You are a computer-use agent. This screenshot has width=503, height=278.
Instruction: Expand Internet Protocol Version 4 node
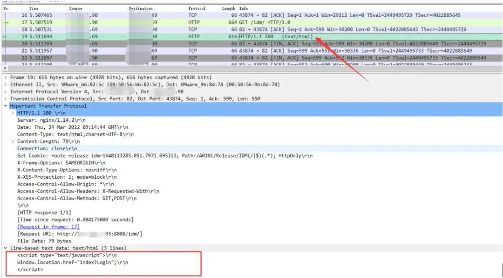(x=6, y=91)
